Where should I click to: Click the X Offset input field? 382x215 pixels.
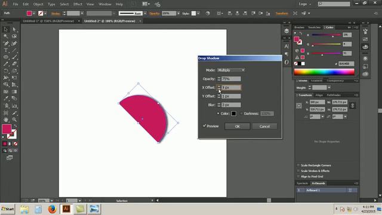[x=231, y=88]
